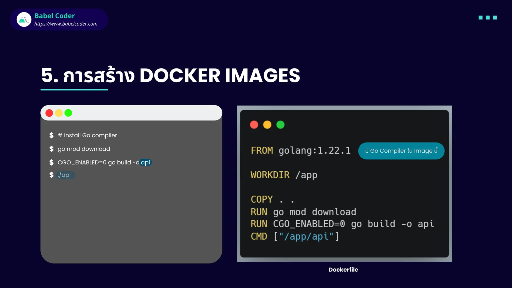Click the 'COPY . .' line

point(272,199)
